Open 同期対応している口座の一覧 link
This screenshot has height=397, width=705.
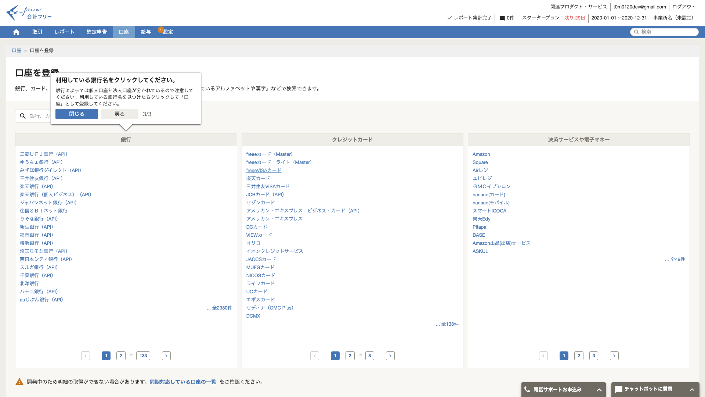point(183,382)
